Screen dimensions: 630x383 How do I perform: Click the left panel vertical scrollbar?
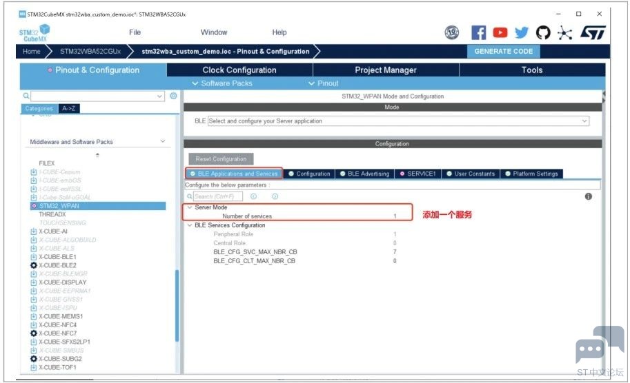pyautogui.click(x=177, y=306)
